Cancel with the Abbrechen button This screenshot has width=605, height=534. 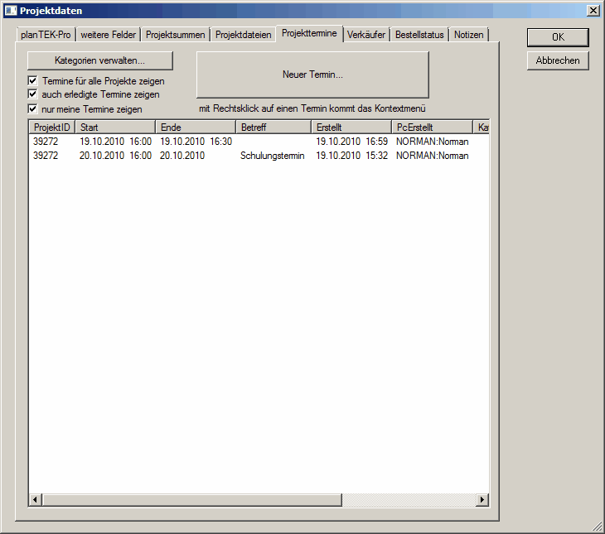tap(558, 60)
